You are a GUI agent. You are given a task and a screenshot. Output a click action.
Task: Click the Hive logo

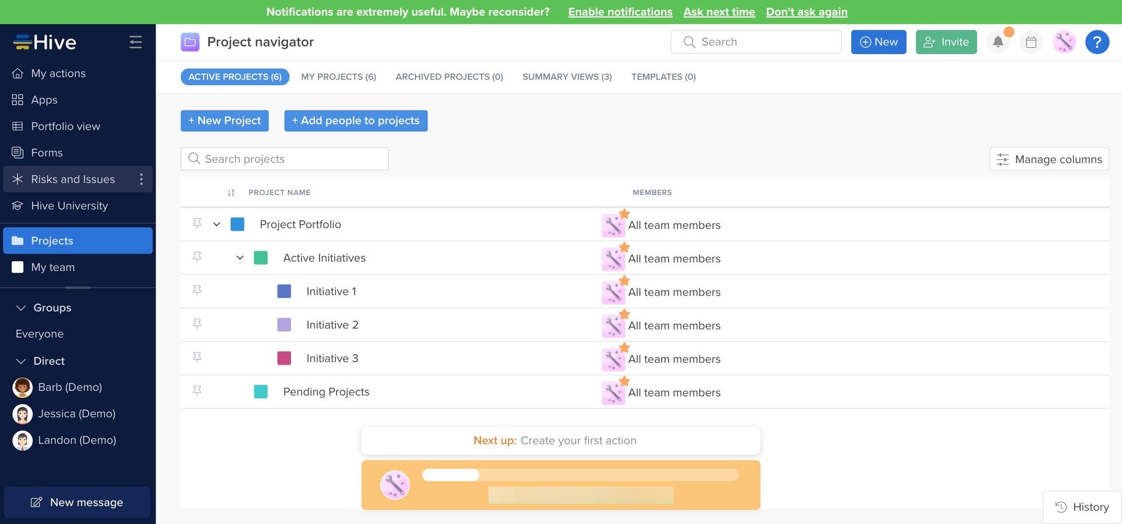45,42
